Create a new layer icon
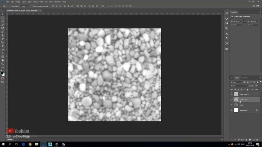This screenshot has width=262, height=147. coord(253,140)
